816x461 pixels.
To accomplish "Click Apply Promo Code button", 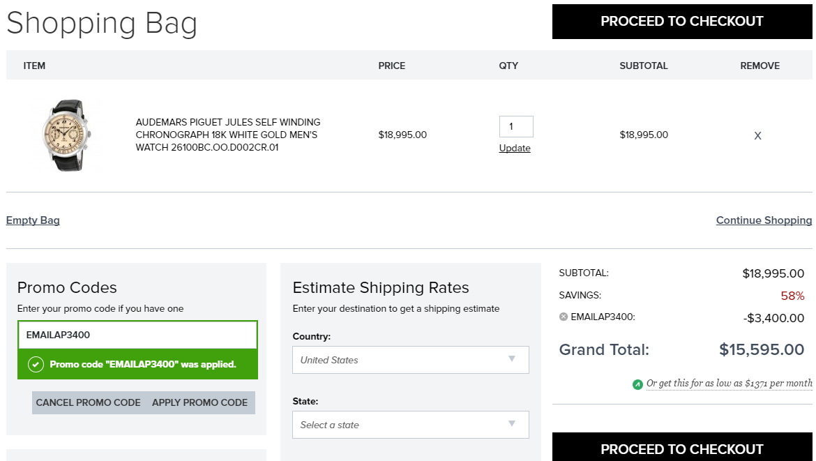I will (200, 402).
